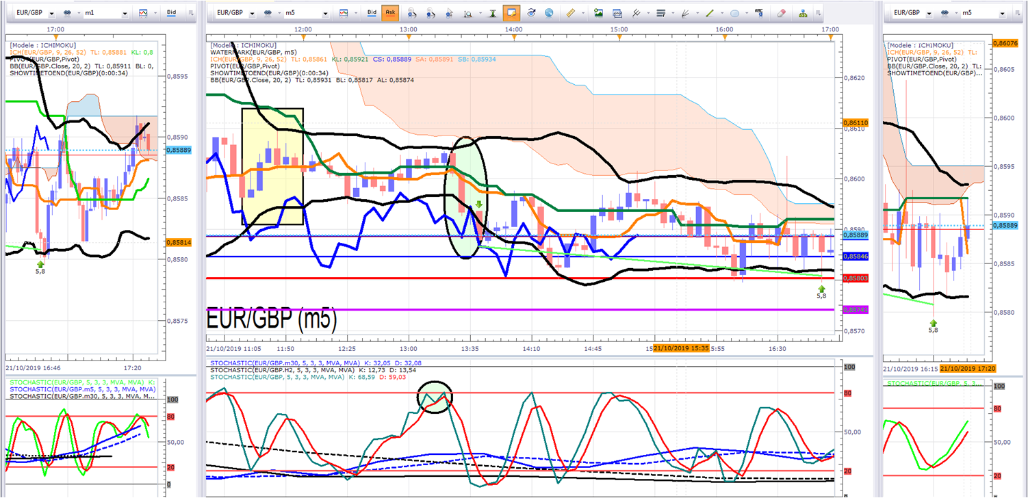Toggle the highlighted Ask button
The width and height of the screenshot is (1028, 498).
pos(390,13)
